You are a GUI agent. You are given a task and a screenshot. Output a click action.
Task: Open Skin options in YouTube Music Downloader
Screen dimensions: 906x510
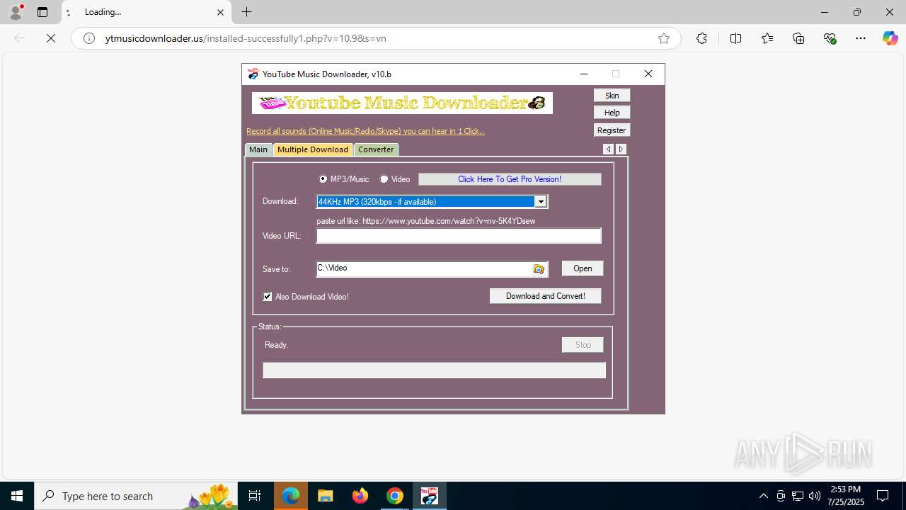[612, 96]
